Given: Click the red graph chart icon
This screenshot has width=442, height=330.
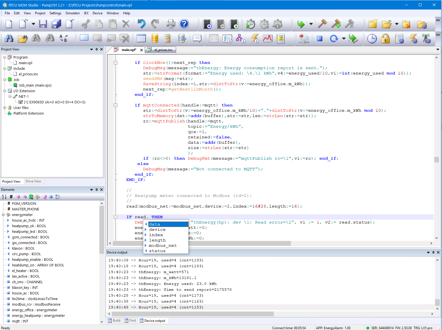Looking at the screenshot, I should [267, 38].
